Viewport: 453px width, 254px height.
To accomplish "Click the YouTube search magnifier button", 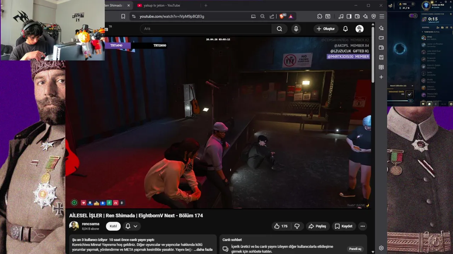I will tap(280, 29).
